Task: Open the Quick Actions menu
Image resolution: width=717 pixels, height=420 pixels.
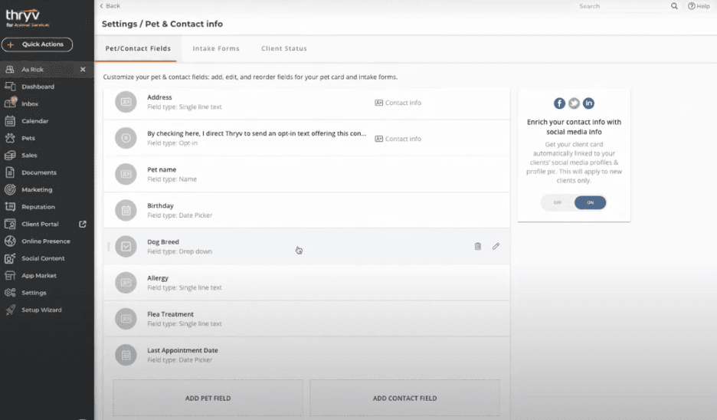Action: pos(38,44)
